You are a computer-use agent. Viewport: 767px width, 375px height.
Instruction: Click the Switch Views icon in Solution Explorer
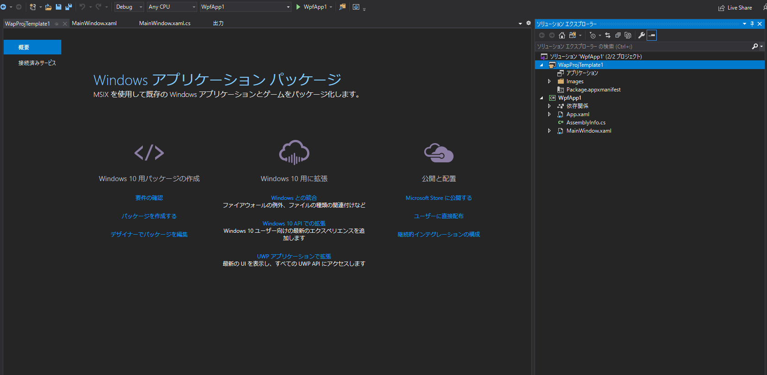pyautogui.click(x=573, y=35)
